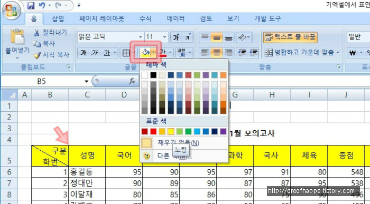Viewport: 370px width, 204px height.
Task: Open customize quick access toolbar arrow
Action: click(79, 5)
